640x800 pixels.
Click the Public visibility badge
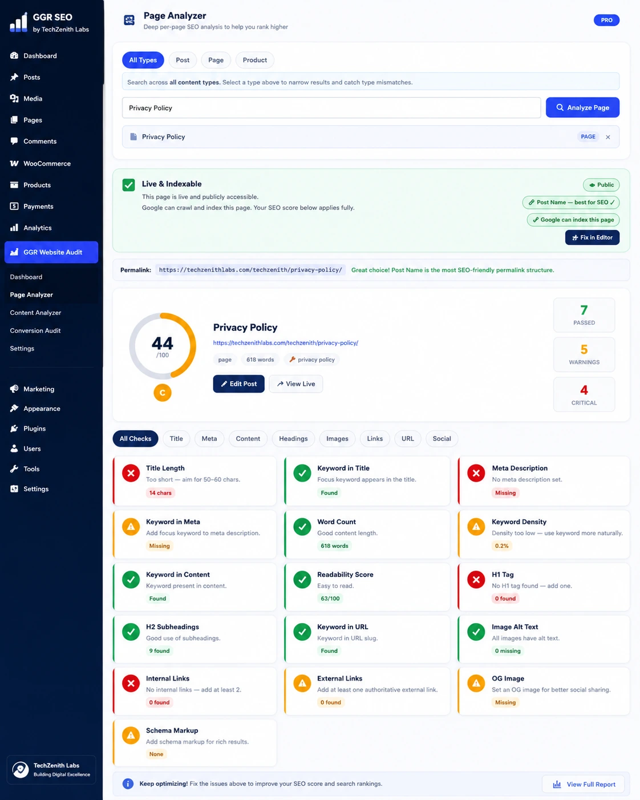point(601,185)
